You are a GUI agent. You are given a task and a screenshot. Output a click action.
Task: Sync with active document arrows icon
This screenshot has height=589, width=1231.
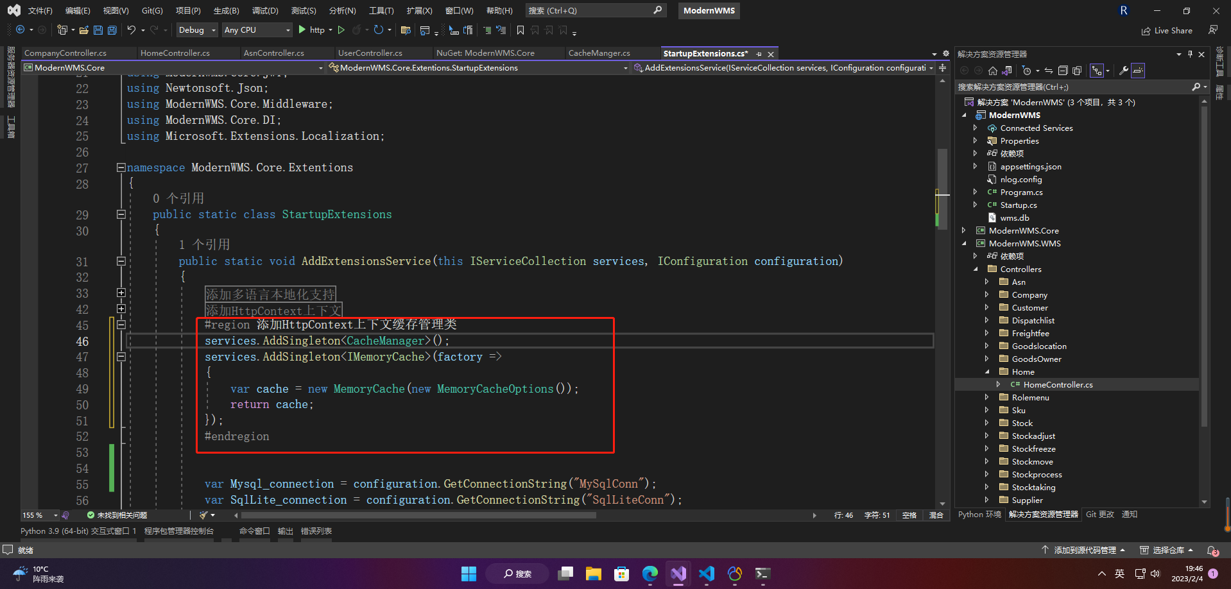(x=1049, y=71)
